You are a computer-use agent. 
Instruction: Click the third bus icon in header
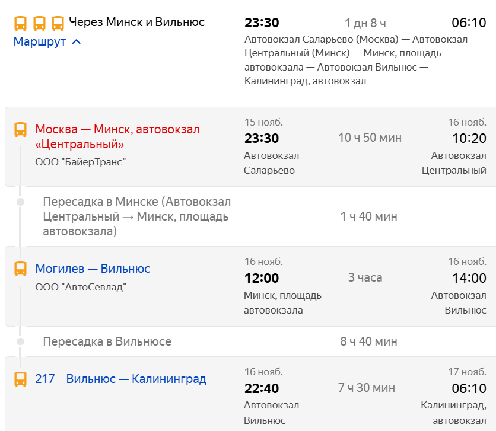(x=58, y=23)
